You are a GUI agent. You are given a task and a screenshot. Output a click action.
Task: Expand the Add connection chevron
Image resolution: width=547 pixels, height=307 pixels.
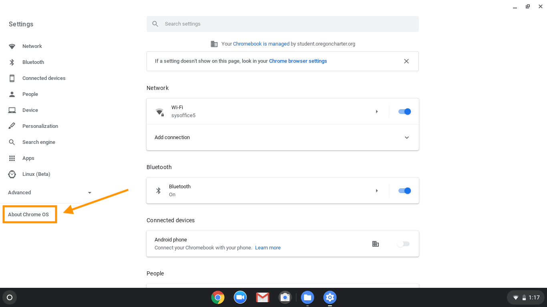407,138
